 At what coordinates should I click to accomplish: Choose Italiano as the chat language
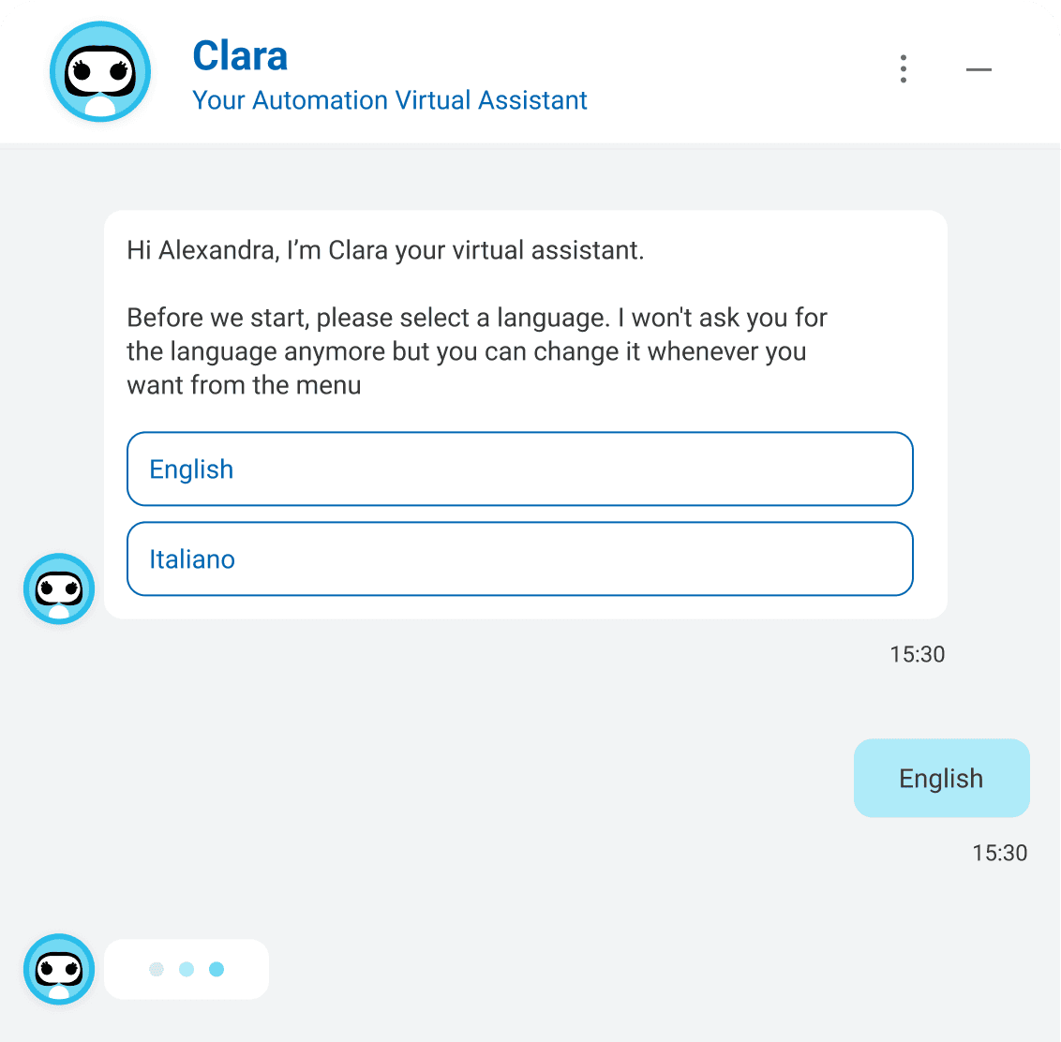(x=520, y=558)
